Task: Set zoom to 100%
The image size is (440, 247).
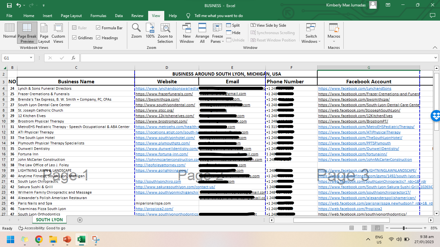Action: 150,31
